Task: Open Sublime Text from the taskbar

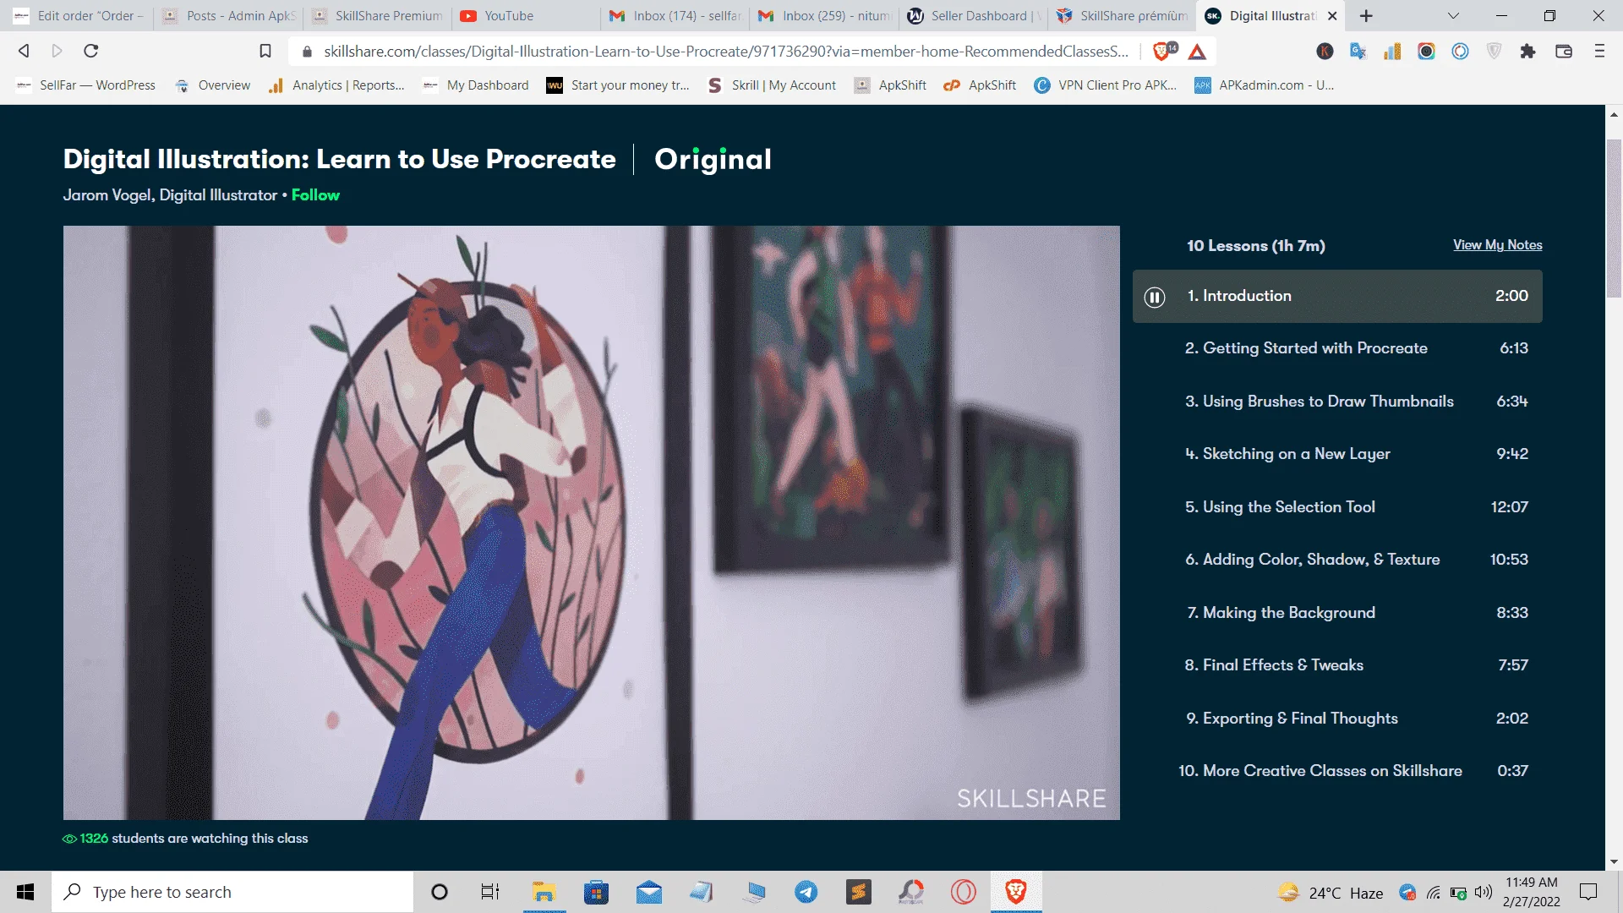Action: (x=859, y=892)
